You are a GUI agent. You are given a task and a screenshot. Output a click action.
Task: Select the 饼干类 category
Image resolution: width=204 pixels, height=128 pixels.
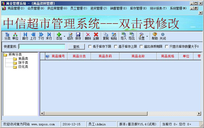(x=23, y=63)
